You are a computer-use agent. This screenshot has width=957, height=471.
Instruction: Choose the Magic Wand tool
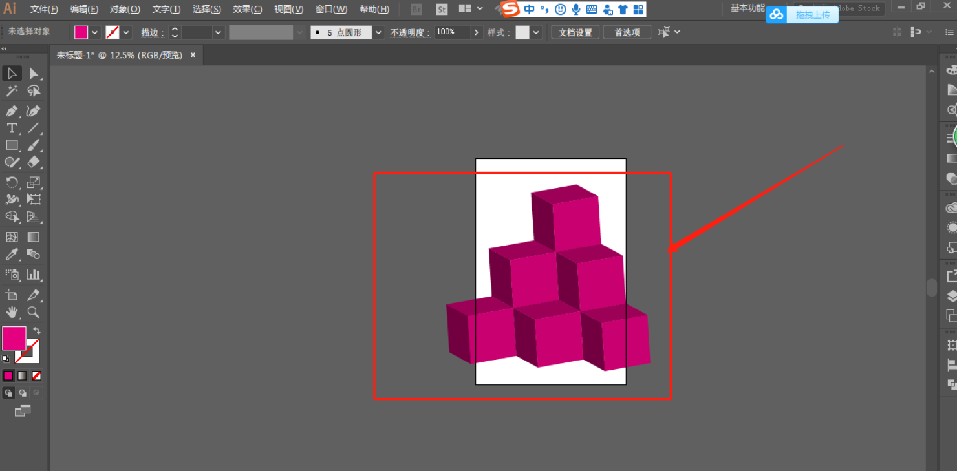12,91
